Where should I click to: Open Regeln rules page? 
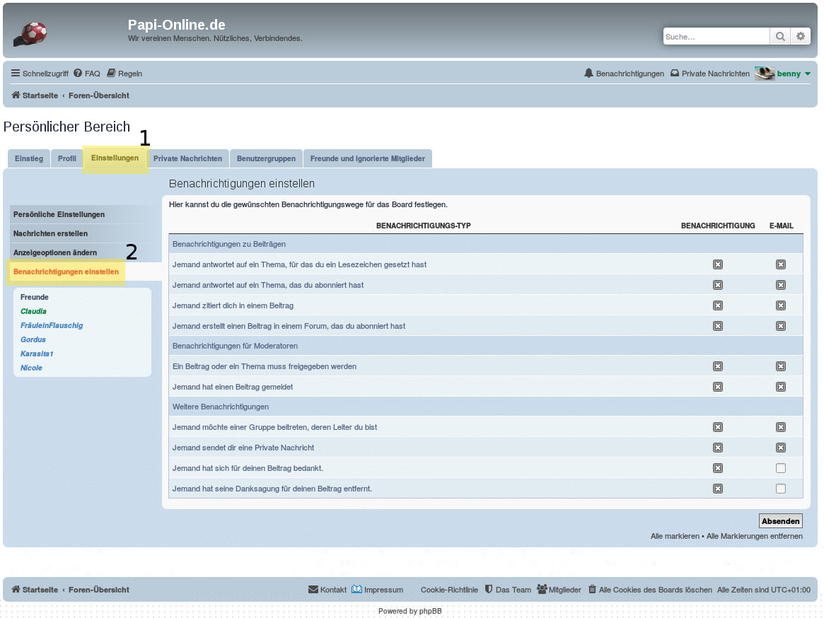coord(124,74)
